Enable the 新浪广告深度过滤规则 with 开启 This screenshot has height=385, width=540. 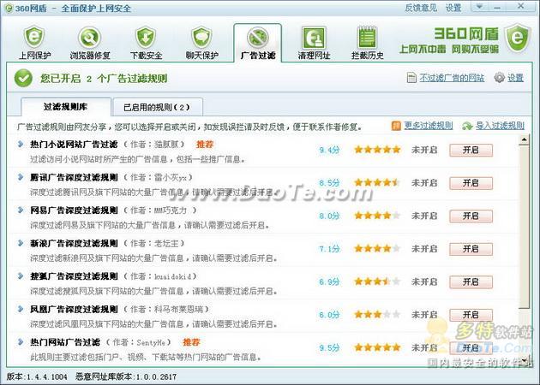tap(471, 249)
